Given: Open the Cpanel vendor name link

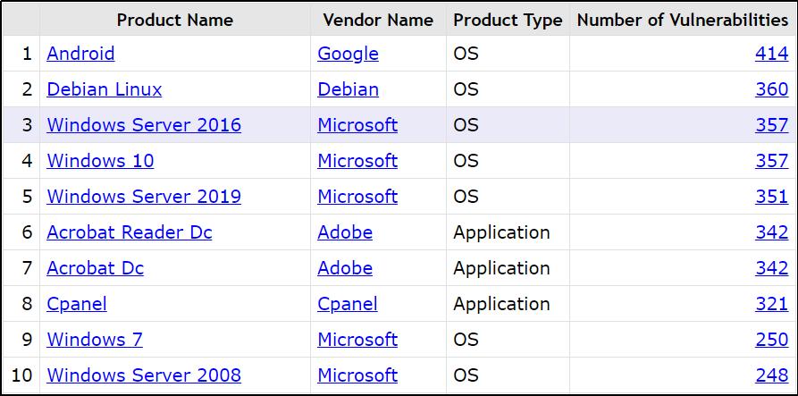Looking at the screenshot, I should tap(348, 304).
